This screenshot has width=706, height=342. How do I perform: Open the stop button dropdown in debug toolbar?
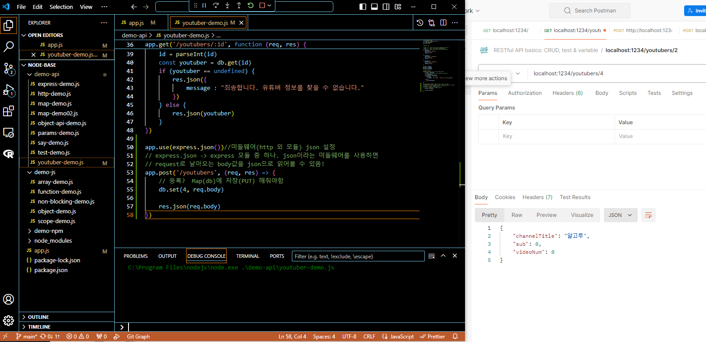[x=270, y=5]
